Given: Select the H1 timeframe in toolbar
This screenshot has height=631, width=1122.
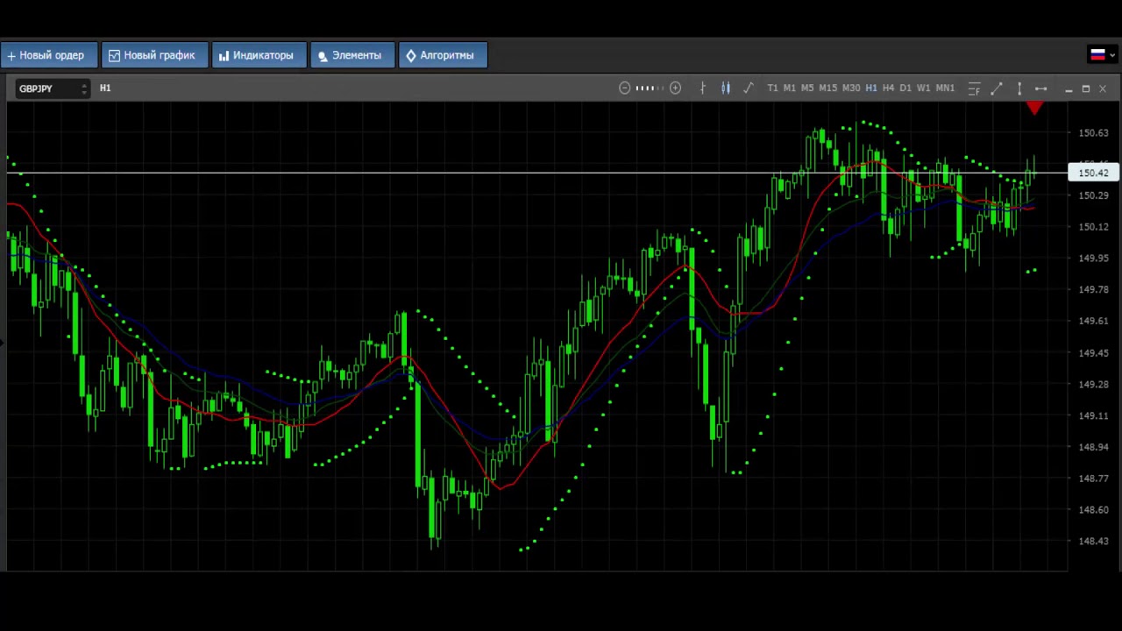Looking at the screenshot, I should 871,89.
